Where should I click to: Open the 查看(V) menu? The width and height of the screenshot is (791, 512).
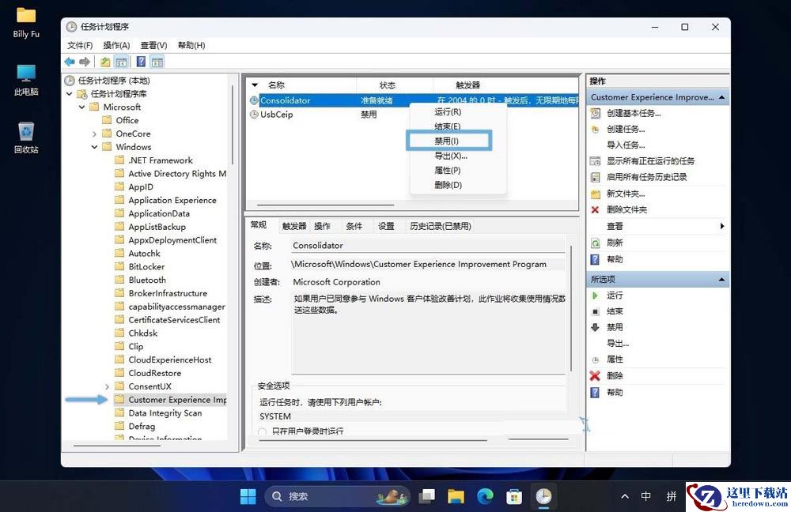154,45
